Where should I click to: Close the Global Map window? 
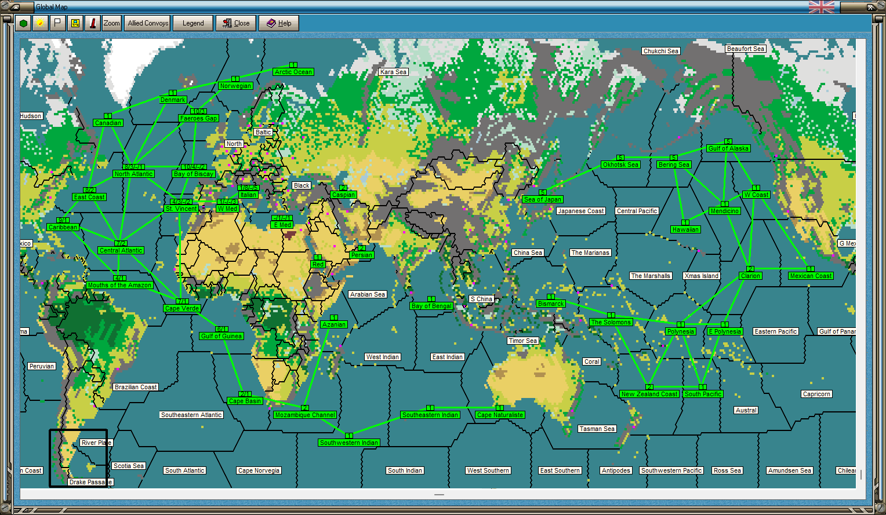(x=236, y=23)
